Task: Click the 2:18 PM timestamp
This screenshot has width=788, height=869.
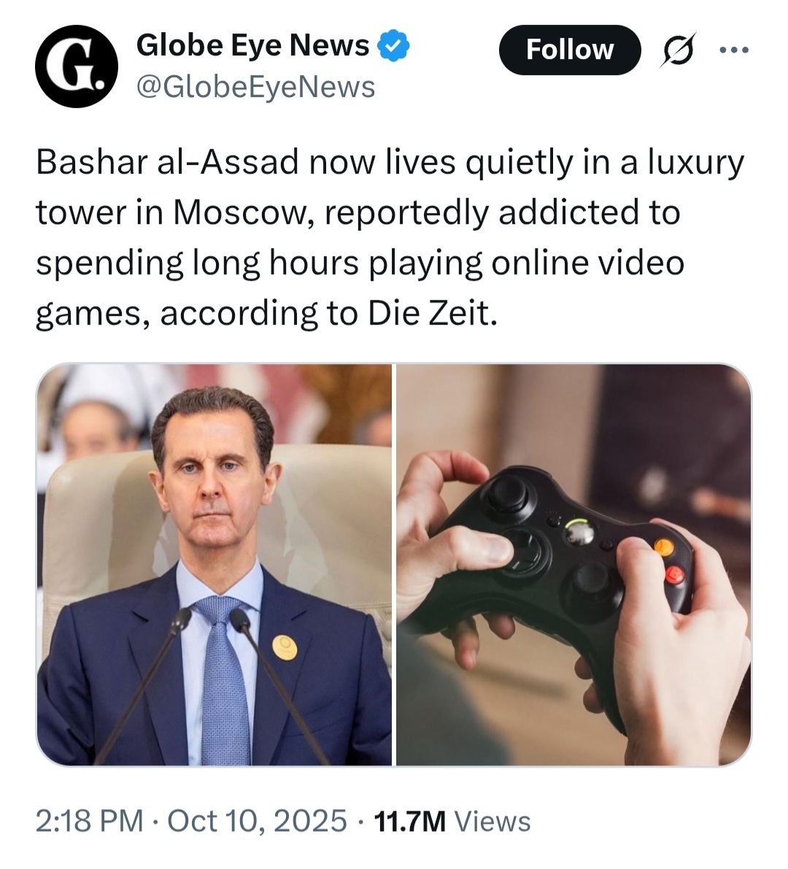Action: pos(89,821)
